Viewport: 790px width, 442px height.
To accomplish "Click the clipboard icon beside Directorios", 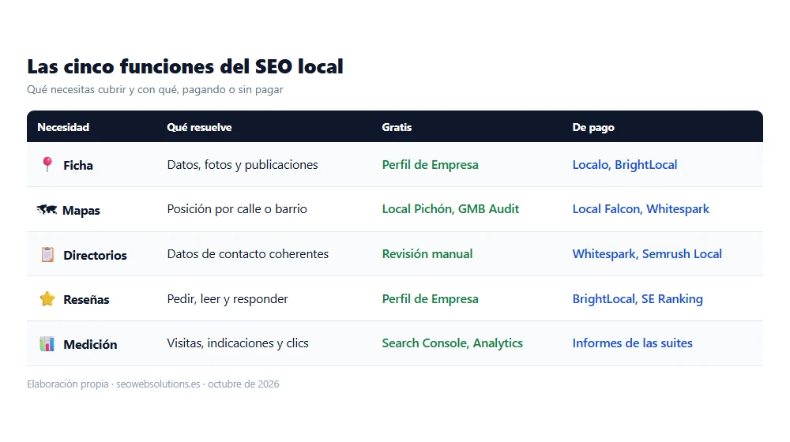I will pyautogui.click(x=47, y=255).
